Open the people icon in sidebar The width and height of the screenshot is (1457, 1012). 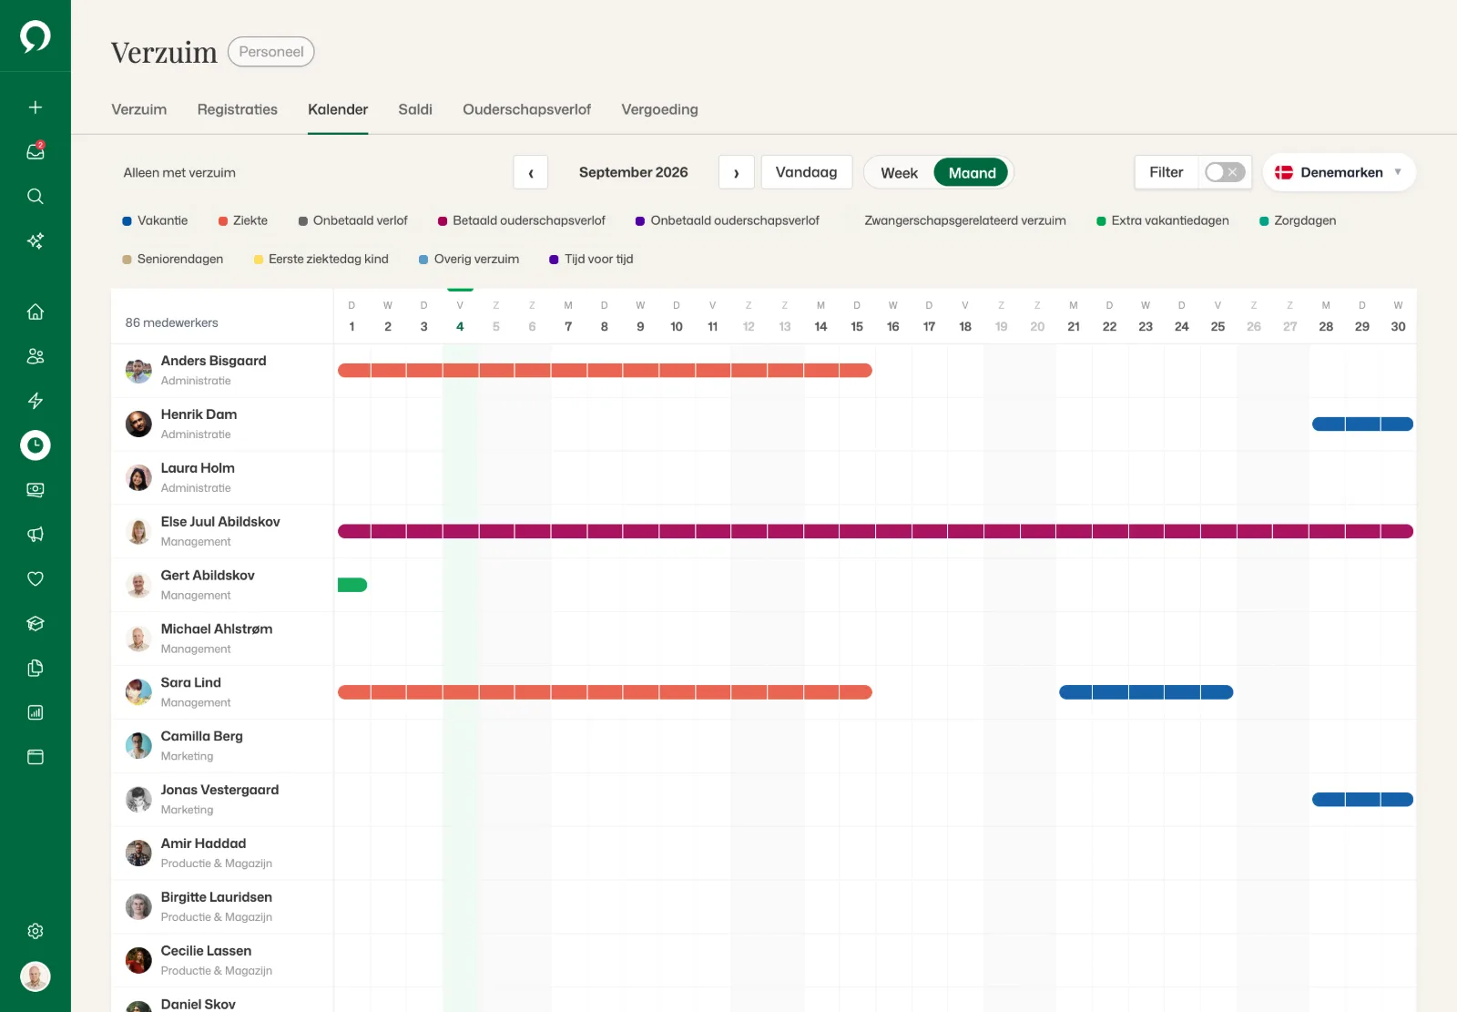pyautogui.click(x=36, y=356)
